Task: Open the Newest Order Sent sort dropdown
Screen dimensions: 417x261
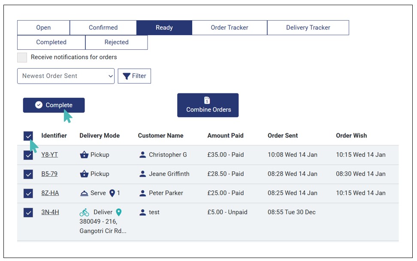Action: (x=66, y=76)
